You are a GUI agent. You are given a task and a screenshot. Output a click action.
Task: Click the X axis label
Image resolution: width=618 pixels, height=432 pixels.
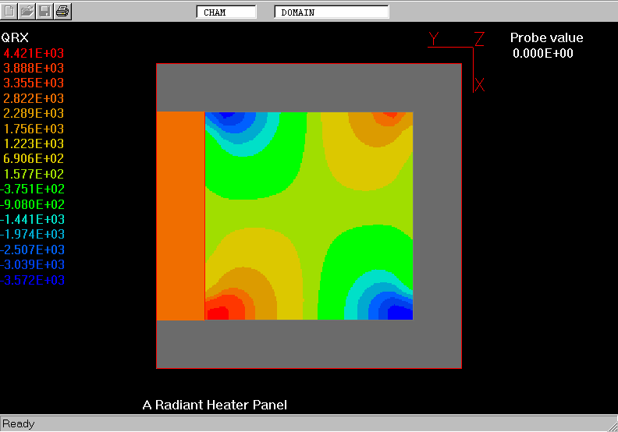pos(480,85)
